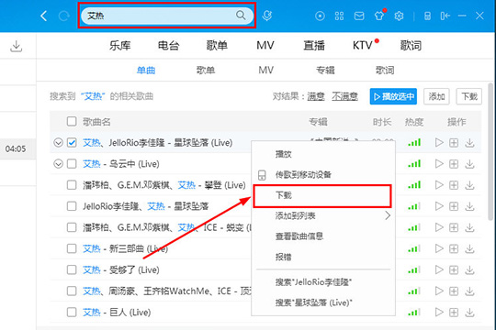Open the 直播 tab
Image resolution: width=496 pixels, height=330 pixels.
pyautogui.click(x=314, y=46)
